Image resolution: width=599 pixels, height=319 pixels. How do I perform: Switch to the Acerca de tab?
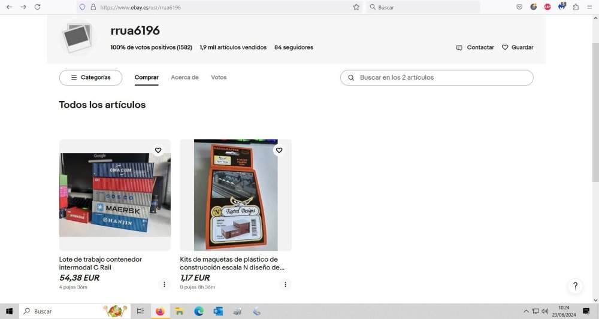185,77
